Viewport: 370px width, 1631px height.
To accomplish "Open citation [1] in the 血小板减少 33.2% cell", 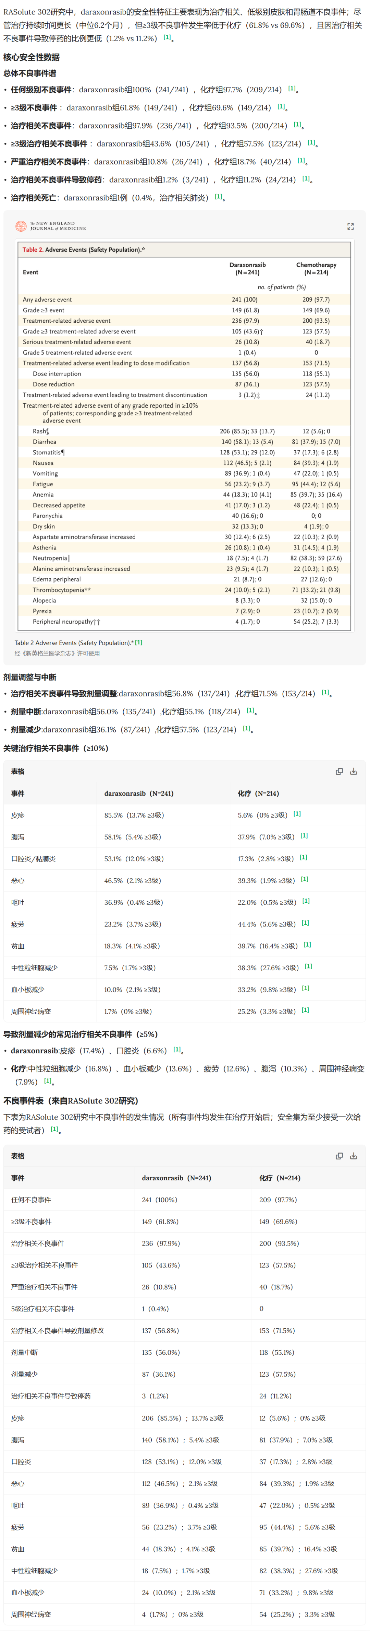I will coord(306,988).
